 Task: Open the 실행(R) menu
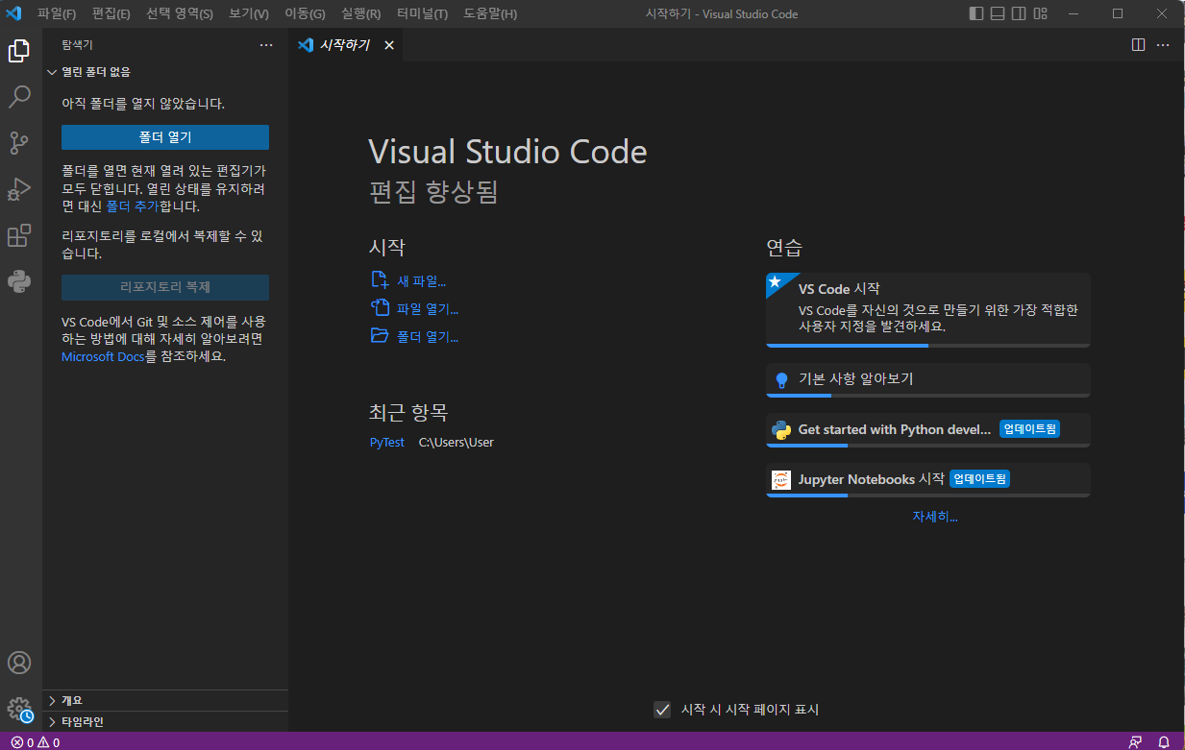click(x=360, y=14)
